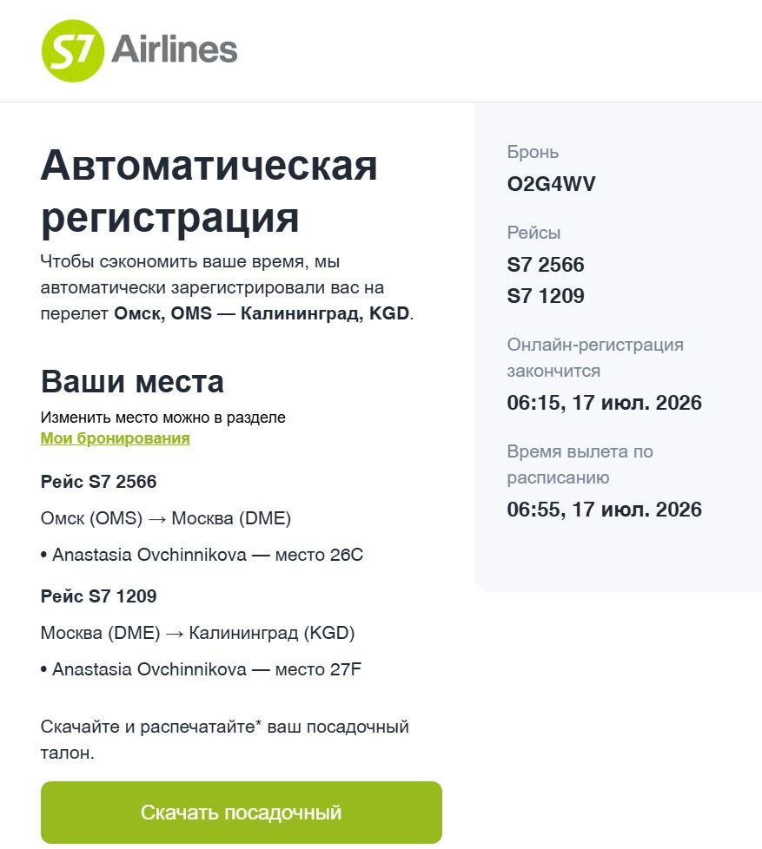This screenshot has width=762, height=849.
Task: Click the Автоматическая регистрация heading
Action: (209, 192)
